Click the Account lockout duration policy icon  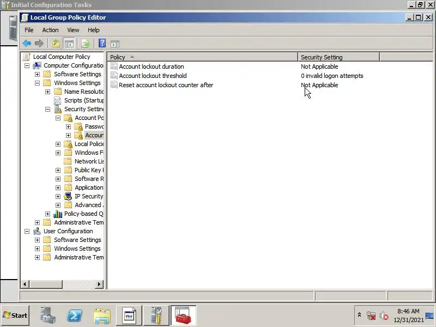tap(114, 66)
